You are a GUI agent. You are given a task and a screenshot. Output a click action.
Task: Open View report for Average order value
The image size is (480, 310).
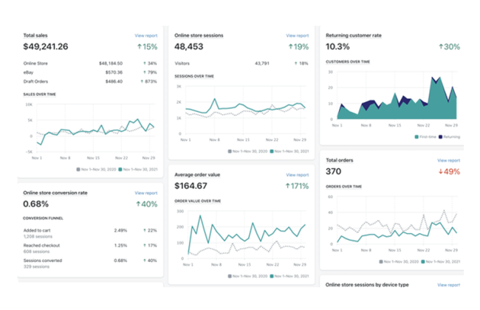pyautogui.click(x=297, y=175)
